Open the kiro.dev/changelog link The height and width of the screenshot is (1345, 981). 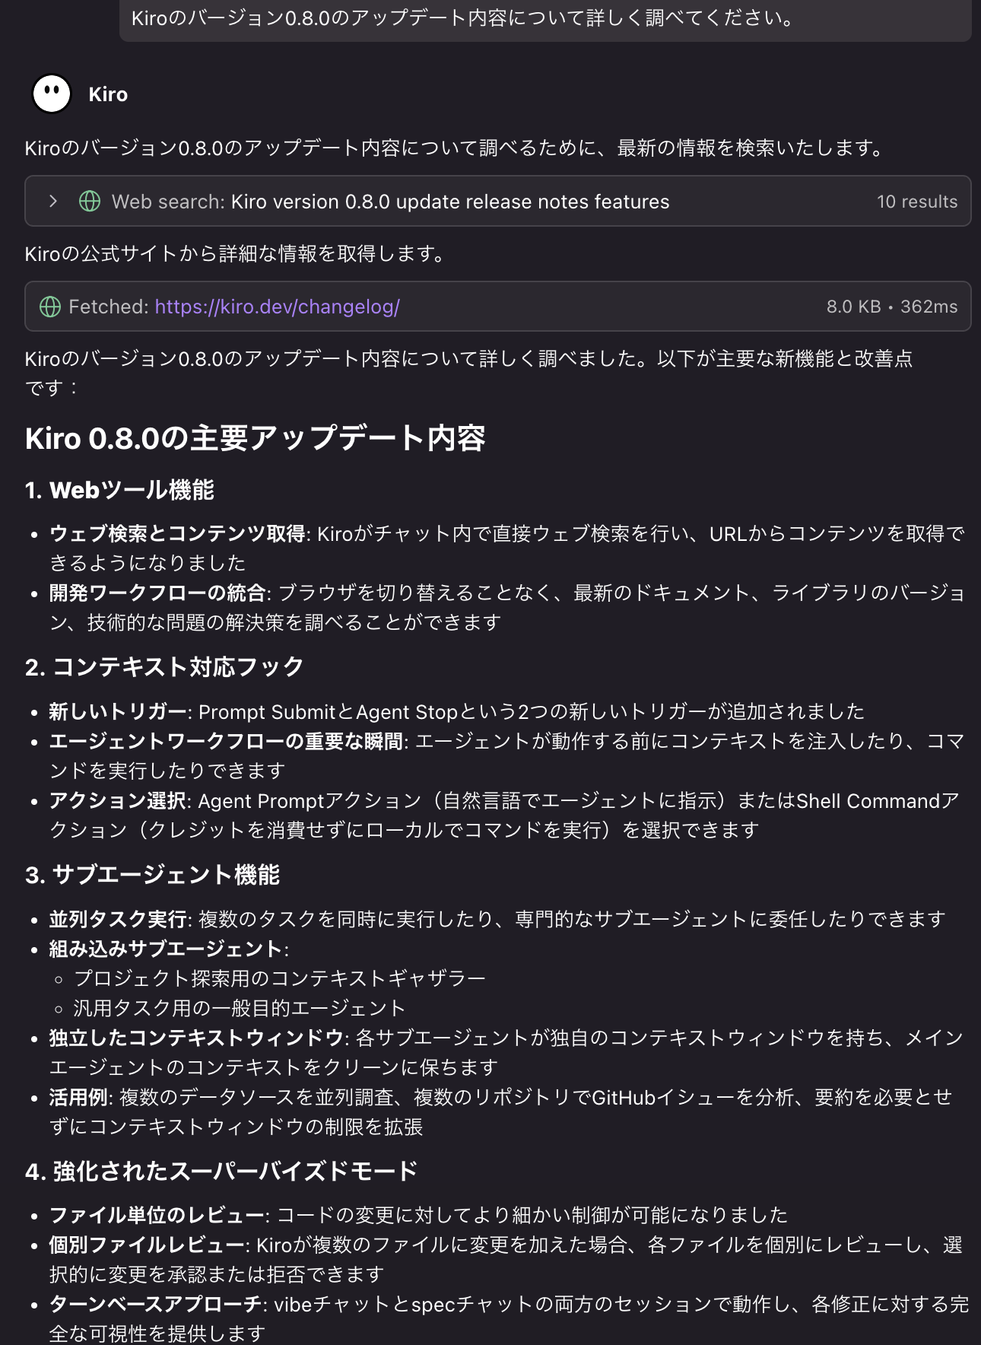[276, 306]
